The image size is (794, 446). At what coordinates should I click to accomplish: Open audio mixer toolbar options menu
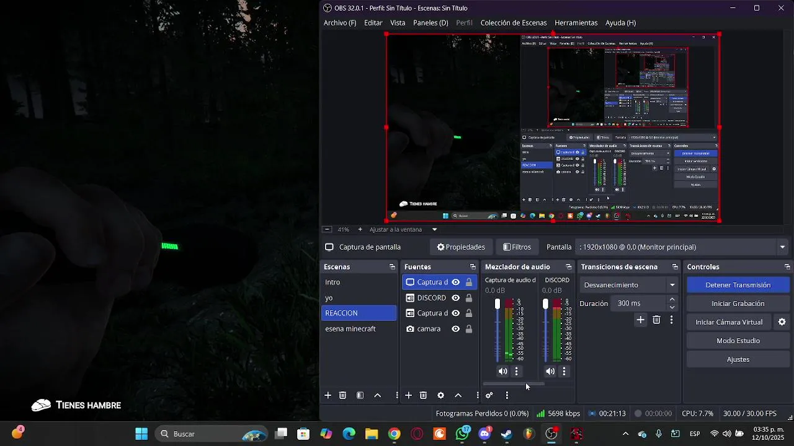(x=507, y=395)
